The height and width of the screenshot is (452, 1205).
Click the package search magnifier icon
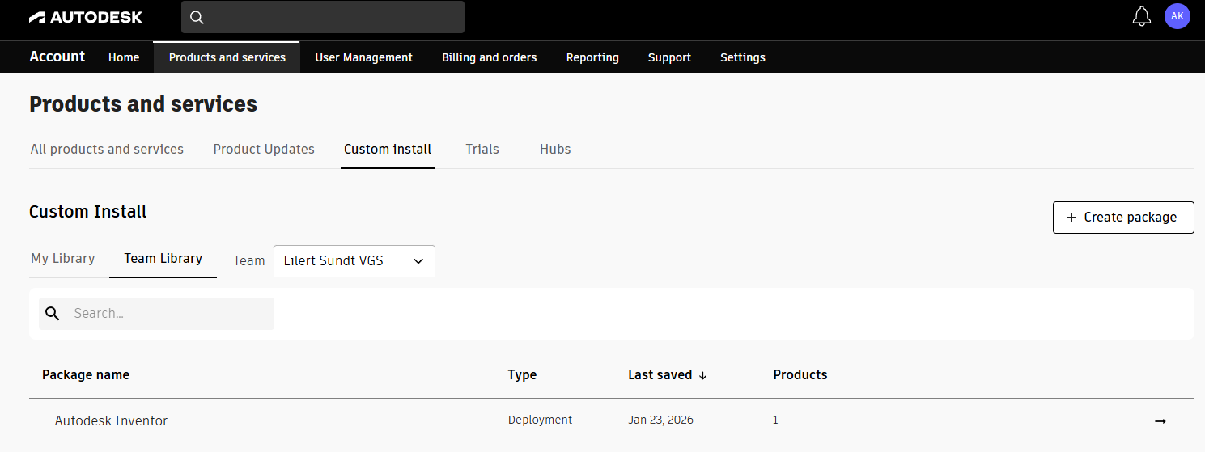[x=53, y=314]
